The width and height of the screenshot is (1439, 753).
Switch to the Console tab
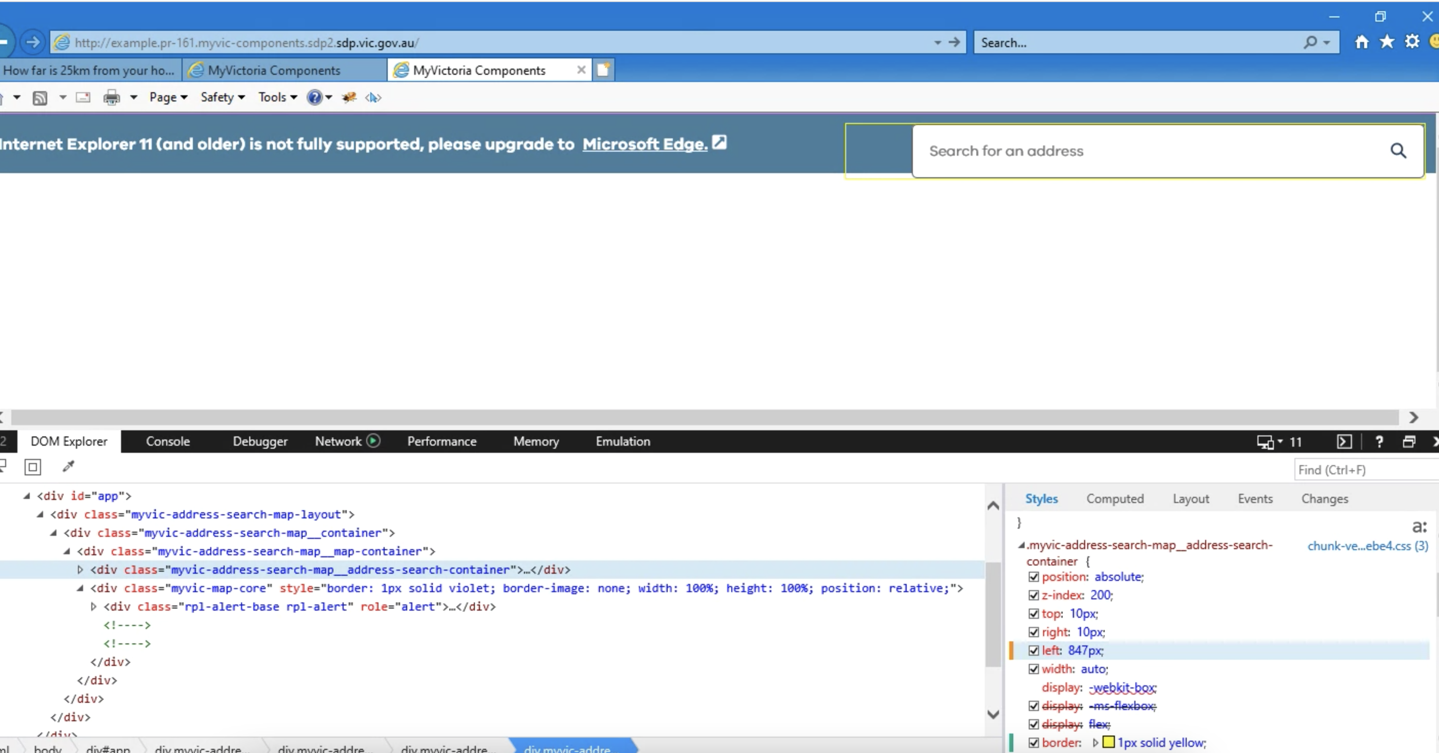coord(168,441)
